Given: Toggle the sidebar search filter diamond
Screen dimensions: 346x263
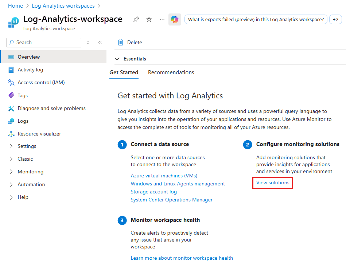Looking at the screenshot, I should tap(88, 42).
